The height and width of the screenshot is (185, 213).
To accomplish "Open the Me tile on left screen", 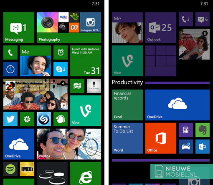I will tap(35, 61).
